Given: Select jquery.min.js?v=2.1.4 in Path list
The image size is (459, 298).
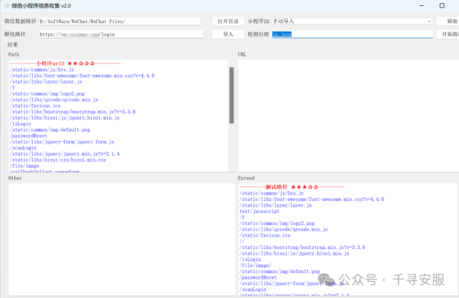Looking at the screenshot, I should tap(64, 154).
